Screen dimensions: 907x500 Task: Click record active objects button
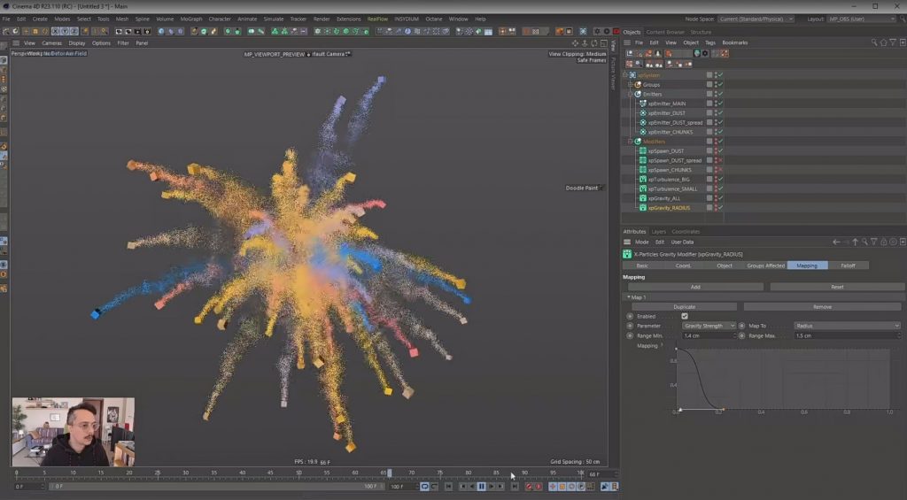(x=529, y=487)
